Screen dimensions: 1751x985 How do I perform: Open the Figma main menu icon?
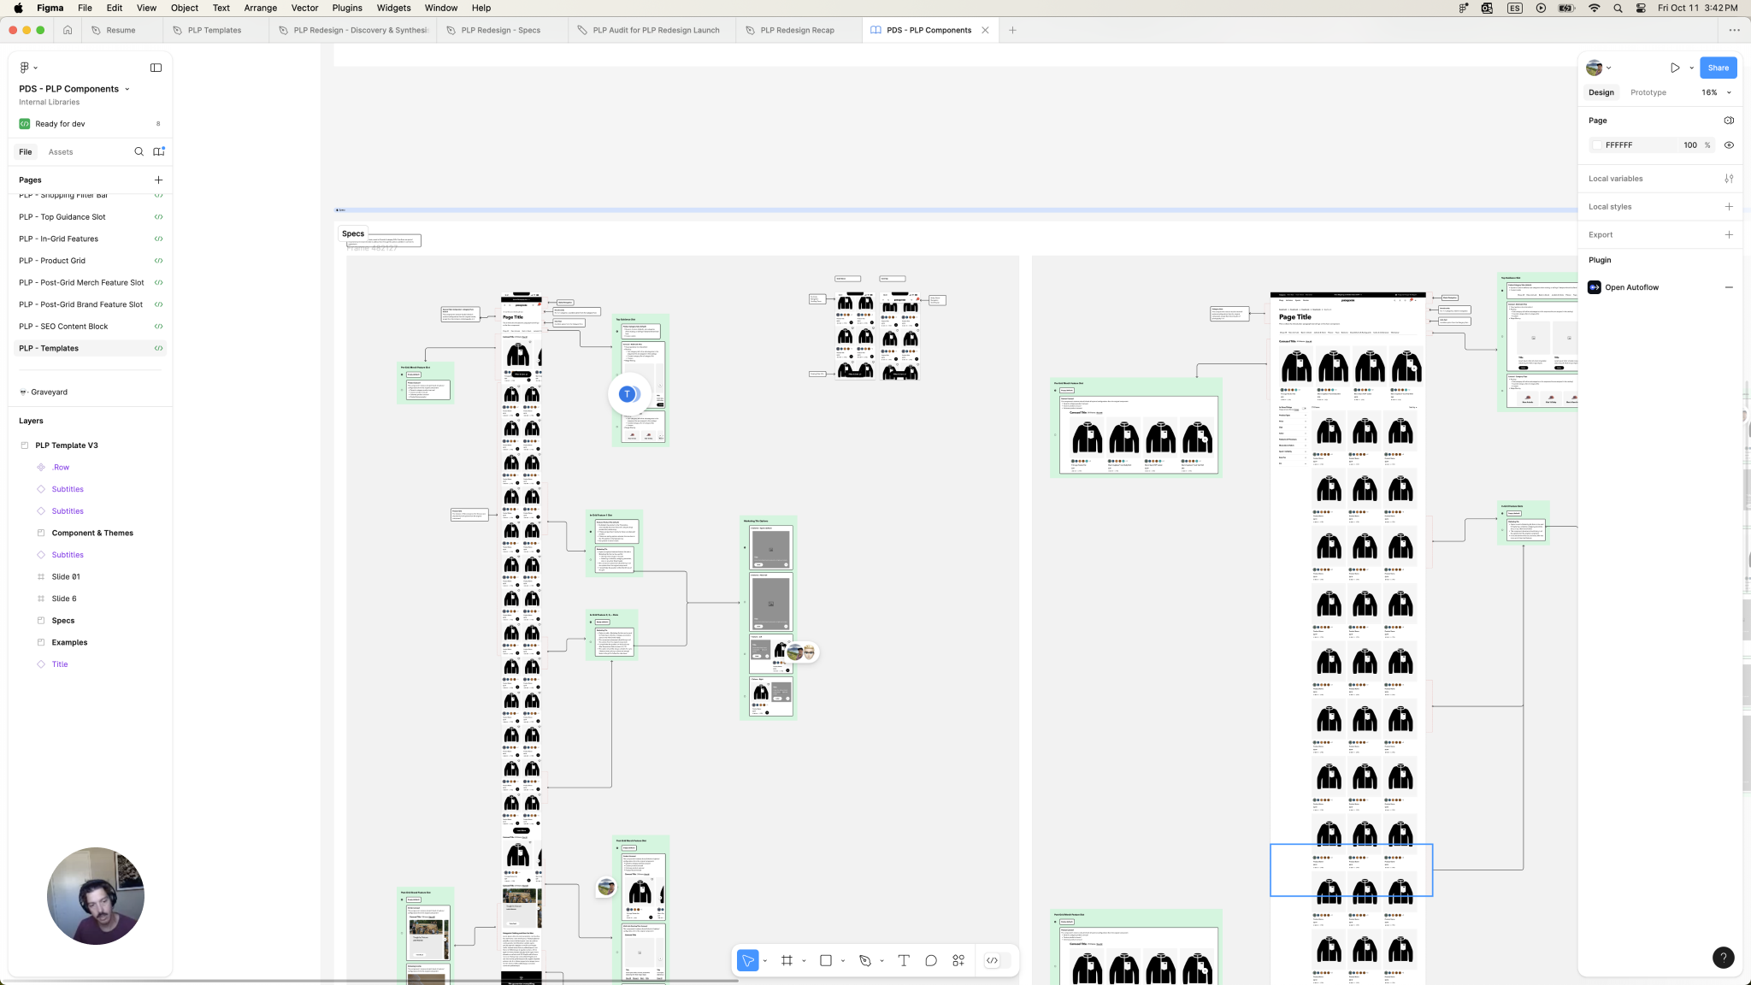25,68
